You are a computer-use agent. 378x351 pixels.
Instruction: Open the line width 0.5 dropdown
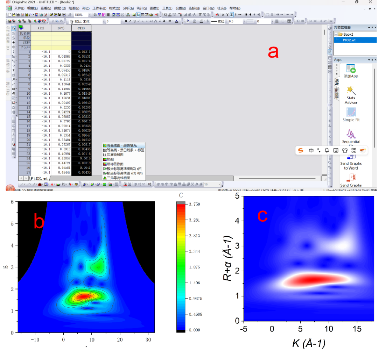click(244, 21)
